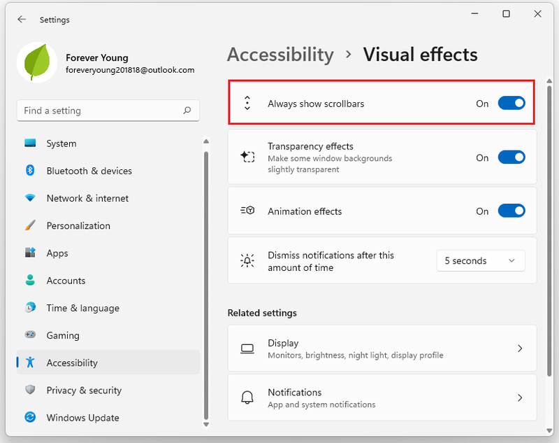Expand Display related settings chevron
Image resolution: width=559 pixels, height=443 pixels.
point(520,349)
